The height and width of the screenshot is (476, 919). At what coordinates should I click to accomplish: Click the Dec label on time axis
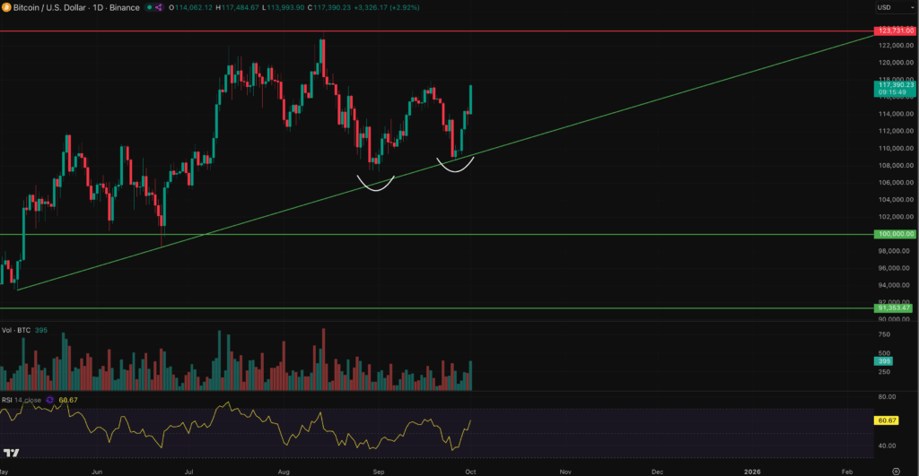[x=657, y=472]
